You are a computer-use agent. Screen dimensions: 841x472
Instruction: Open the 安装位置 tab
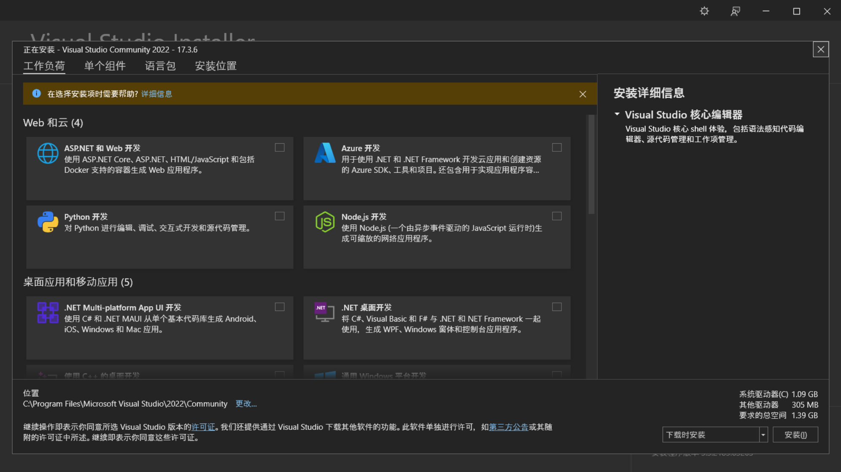[x=216, y=66]
